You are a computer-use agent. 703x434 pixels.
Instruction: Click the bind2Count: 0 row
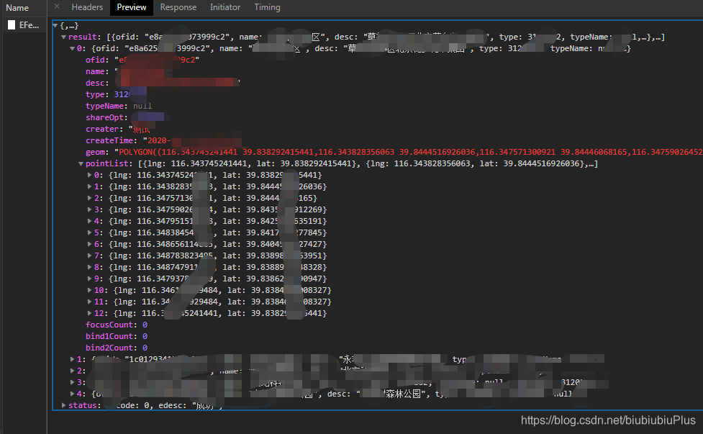click(116, 348)
